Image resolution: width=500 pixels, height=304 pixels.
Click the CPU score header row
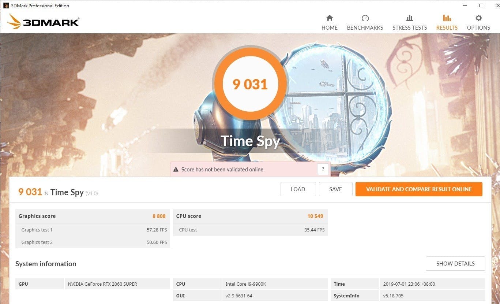pyautogui.click(x=250, y=216)
